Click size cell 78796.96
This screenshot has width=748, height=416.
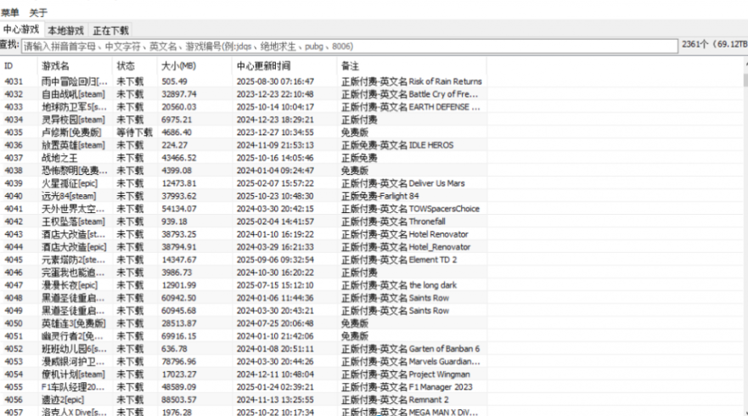[x=179, y=362]
